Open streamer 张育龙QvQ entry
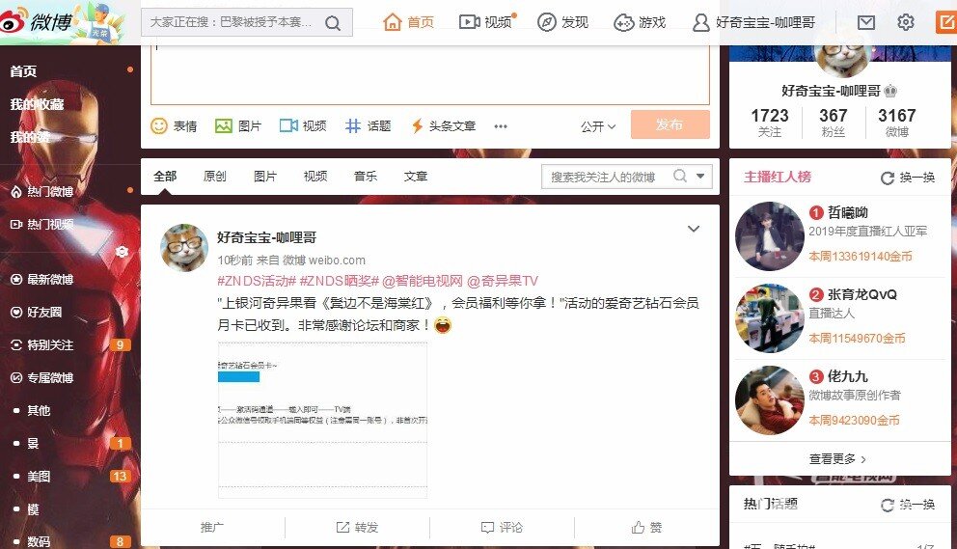957x549 pixels. (x=840, y=318)
